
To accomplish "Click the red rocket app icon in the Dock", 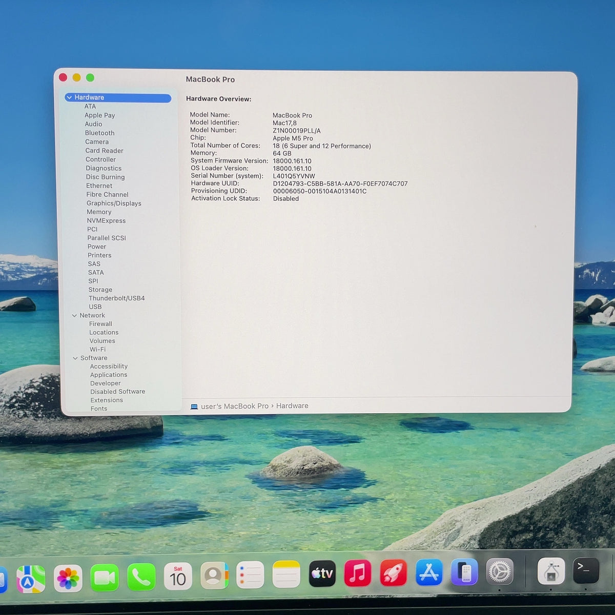I will pyautogui.click(x=394, y=572).
